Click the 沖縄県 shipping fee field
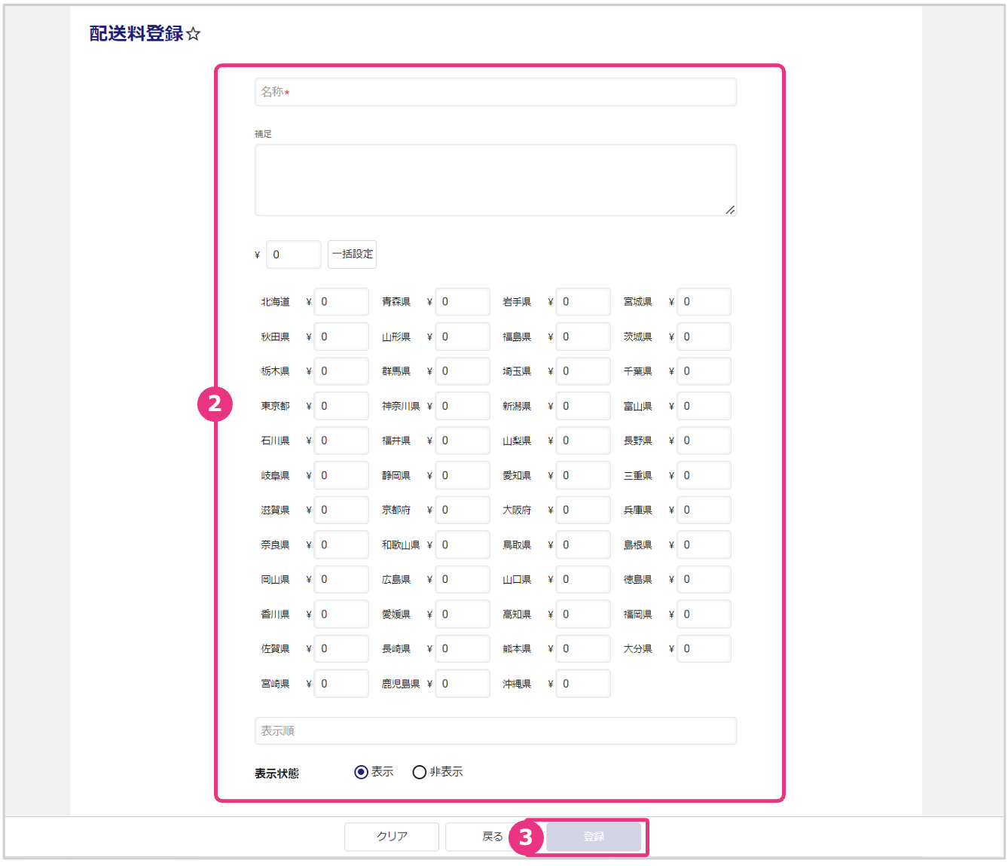1008x866 pixels. coord(582,684)
